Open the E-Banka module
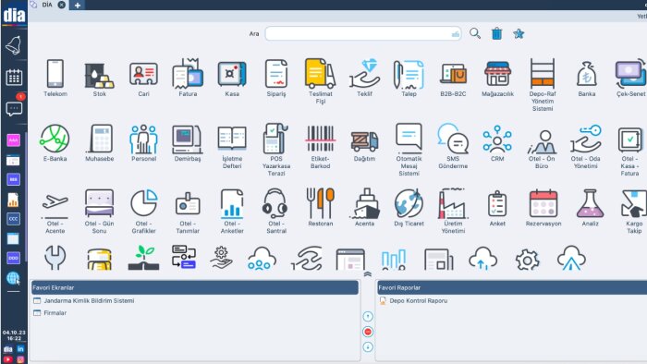The width and height of the screenshot is (647, 364). (55, 142)
